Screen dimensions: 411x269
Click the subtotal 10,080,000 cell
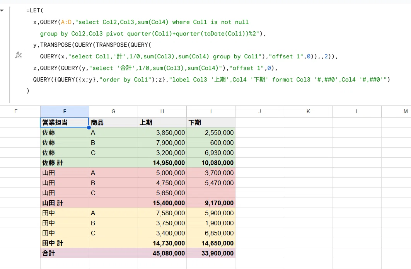pyautogui.click(x=211, y=163)
